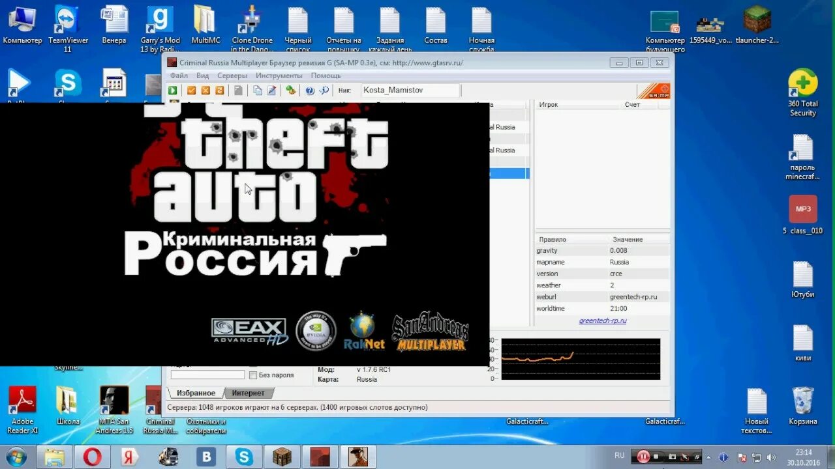This screenshot has height=469, width=835.
Task: Click the edit pencil toolbar icon
Action: tap(271, 91)
